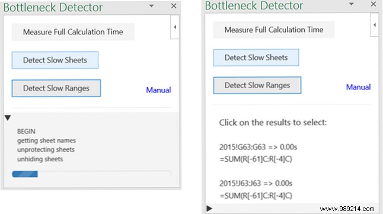
Task: Click the 'unprotecting sheets' log line
Action: point(46,149)
